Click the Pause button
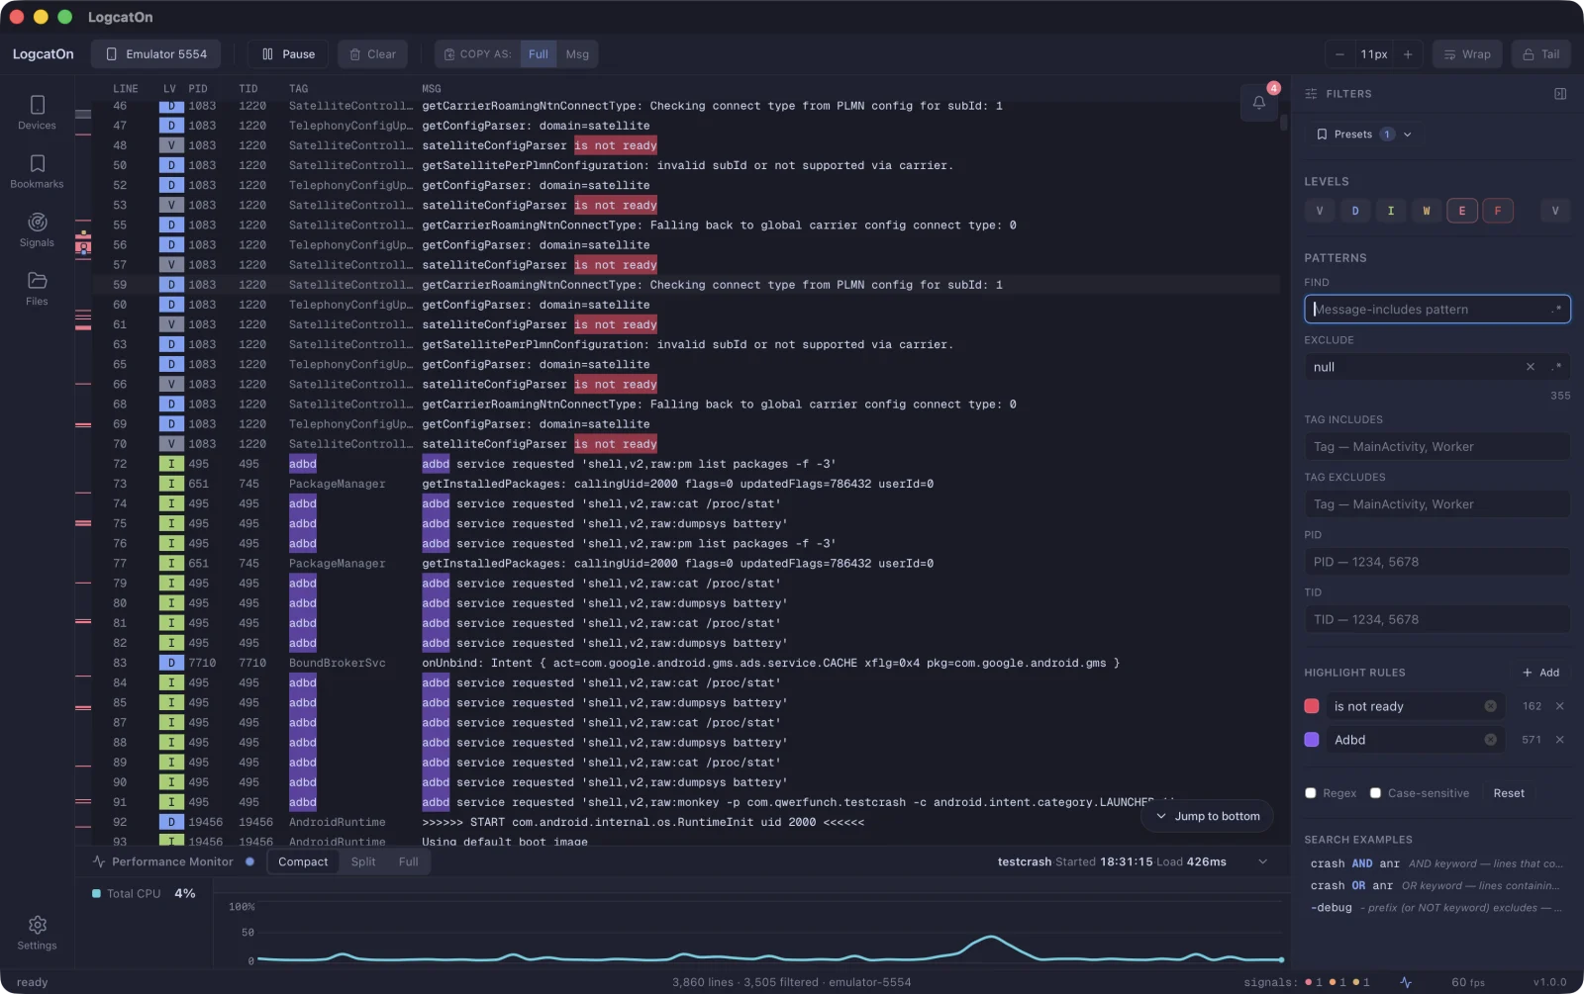The height and width of the screenshot is (994, 1584). pos(288,54)
